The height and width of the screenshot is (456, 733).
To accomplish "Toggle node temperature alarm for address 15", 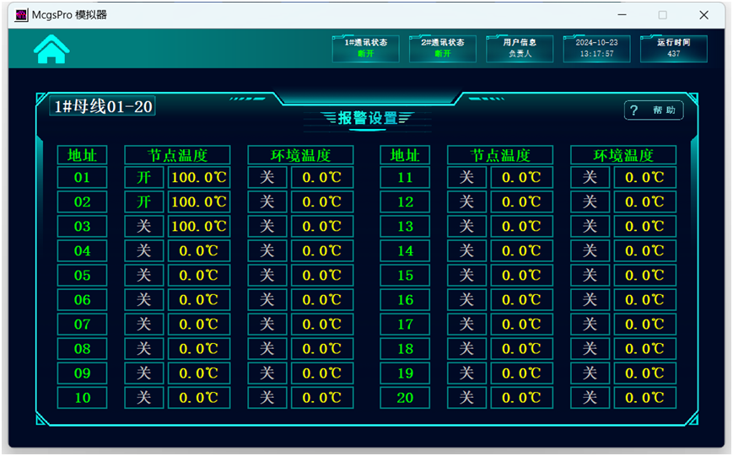I will pos(466,275).
